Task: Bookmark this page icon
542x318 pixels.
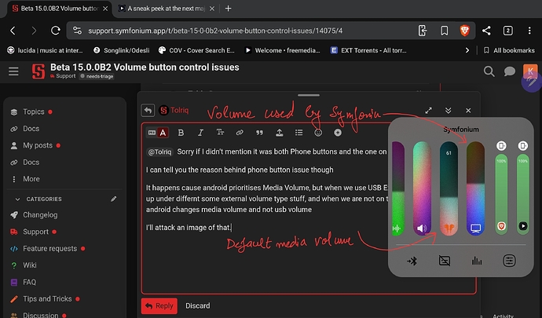Action: point(444,31)
